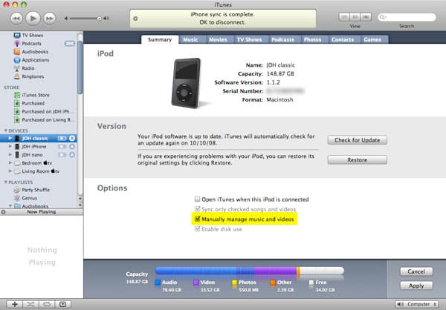The image size is (446, 310).
Task: Collapse the DEVICES section
Action: (5, 129)
